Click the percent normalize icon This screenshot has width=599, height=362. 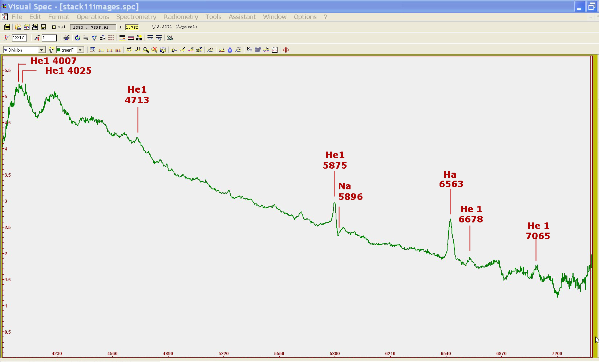(238, 50)
